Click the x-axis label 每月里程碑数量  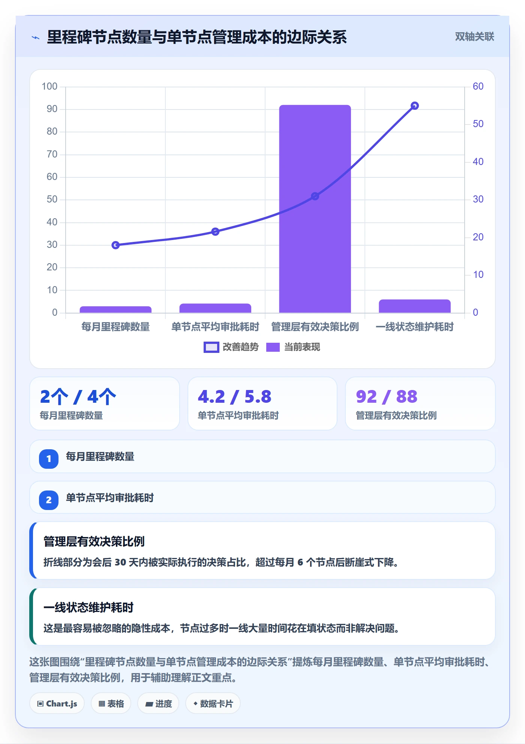point(115,327)
